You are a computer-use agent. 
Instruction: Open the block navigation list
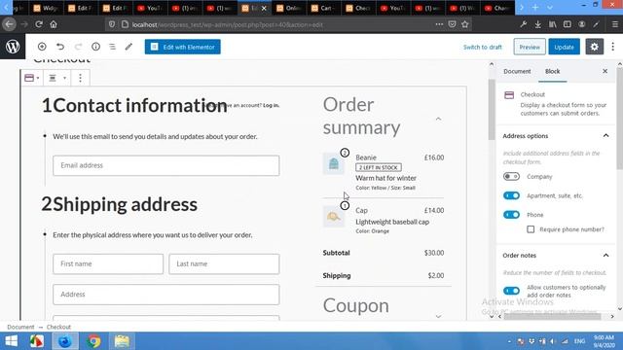pyautogui.click(x=113, y=47)
